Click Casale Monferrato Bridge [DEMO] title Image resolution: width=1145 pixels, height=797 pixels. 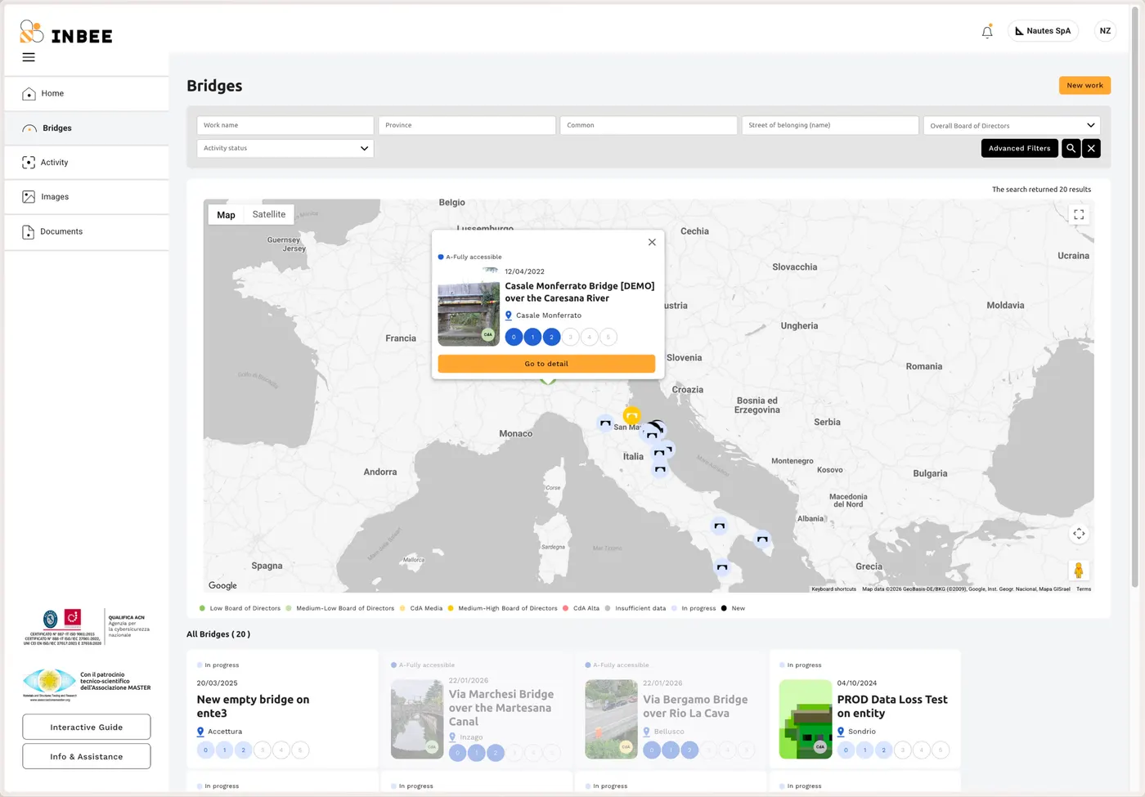point(580,292)
